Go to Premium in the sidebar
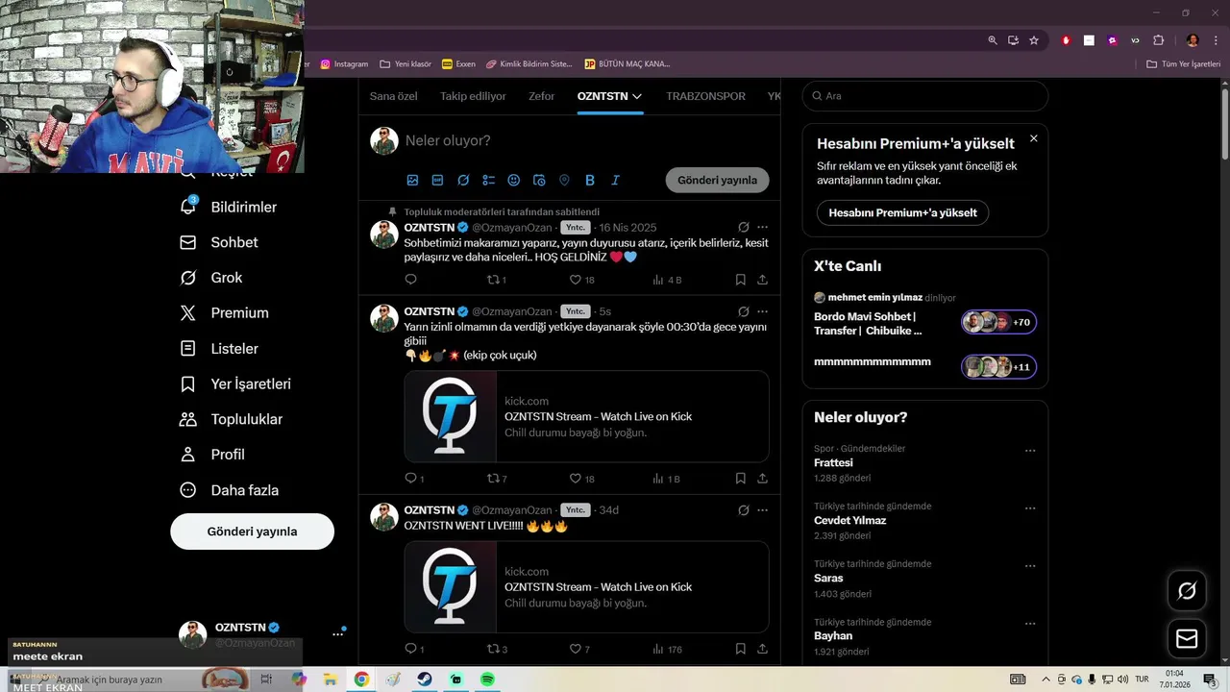Viewport: 1230px width, 692px height. 225,312
